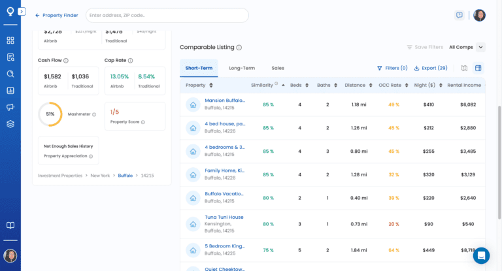Open the dashboard grid icon in sidebar
502x271 pixels.
10,40
